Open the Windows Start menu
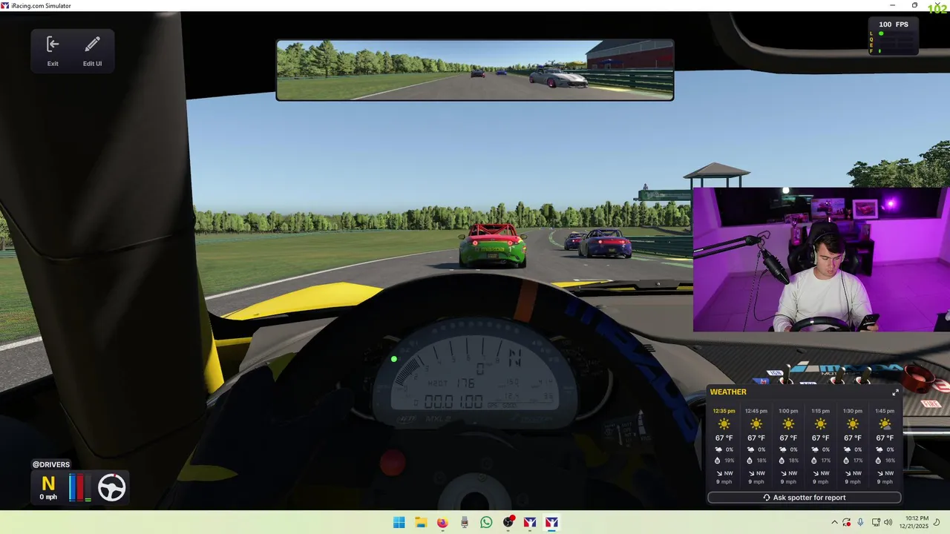This screenshot has height=534, width=950. coord(399,522)
